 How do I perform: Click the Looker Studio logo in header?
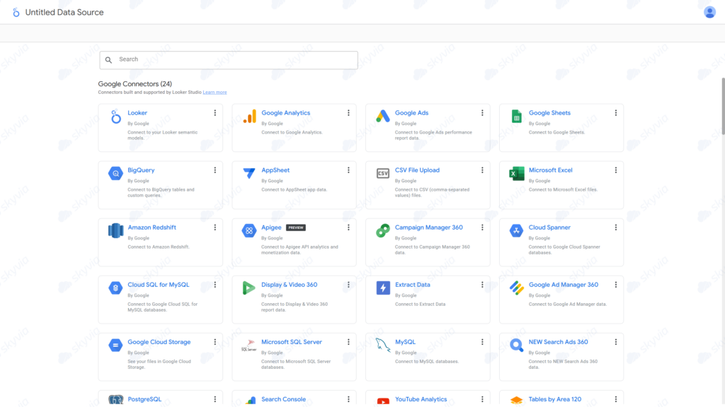coord(16,13)
